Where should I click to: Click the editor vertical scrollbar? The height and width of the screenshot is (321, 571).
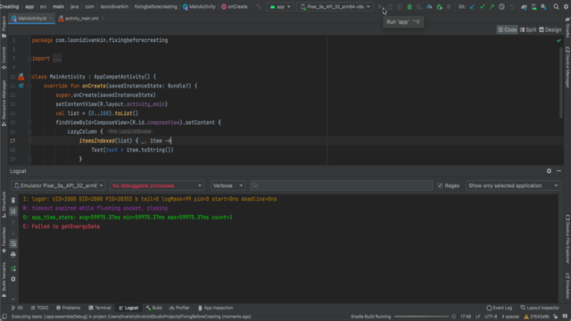(561, 82)
